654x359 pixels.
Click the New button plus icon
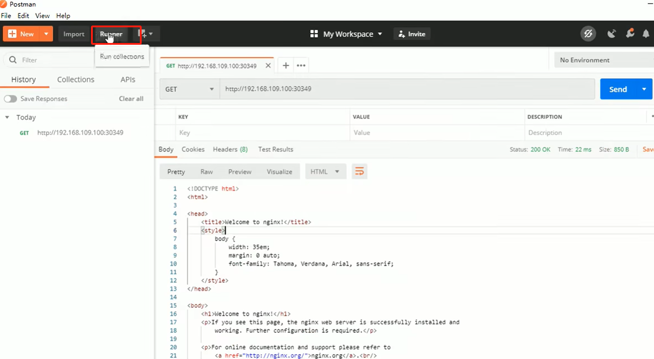[x=12, y=34]
